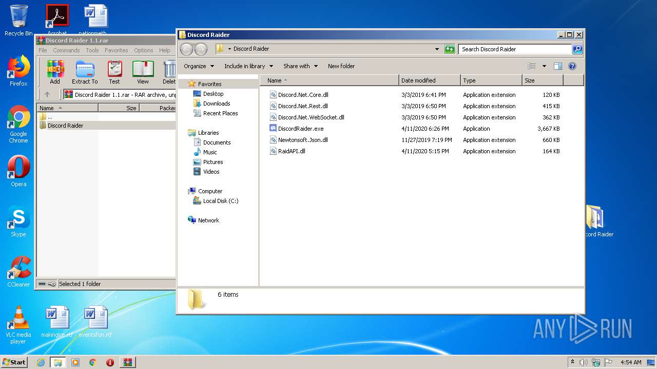Open WinRAR Tools menu
The image size is (657, 369).
point(92,50)
